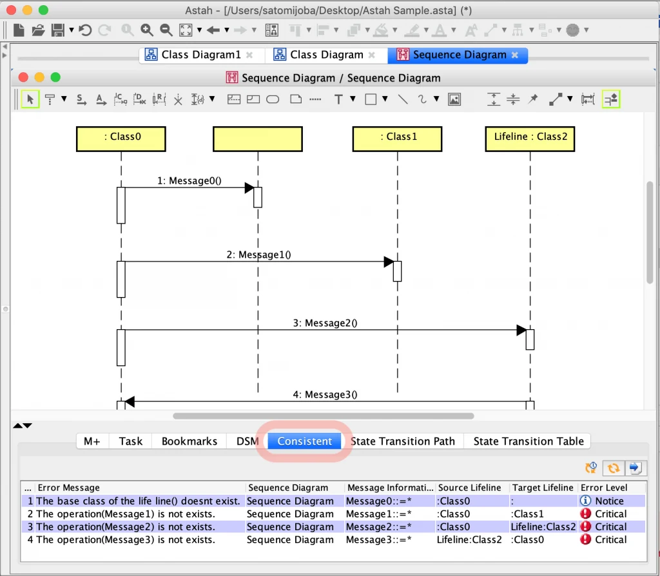Click the reduce vertical space icon
This screenshot has height=576, width=660.
click(x=513, y=99)
